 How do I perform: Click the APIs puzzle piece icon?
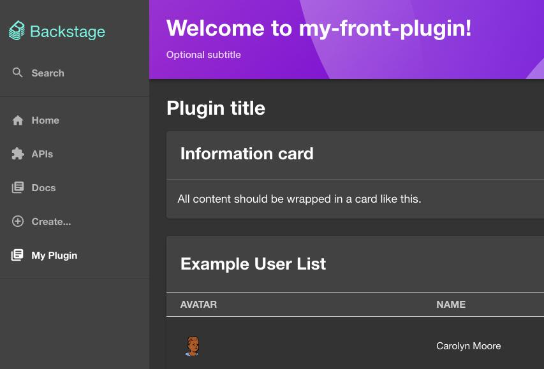(x=18, y=154)
